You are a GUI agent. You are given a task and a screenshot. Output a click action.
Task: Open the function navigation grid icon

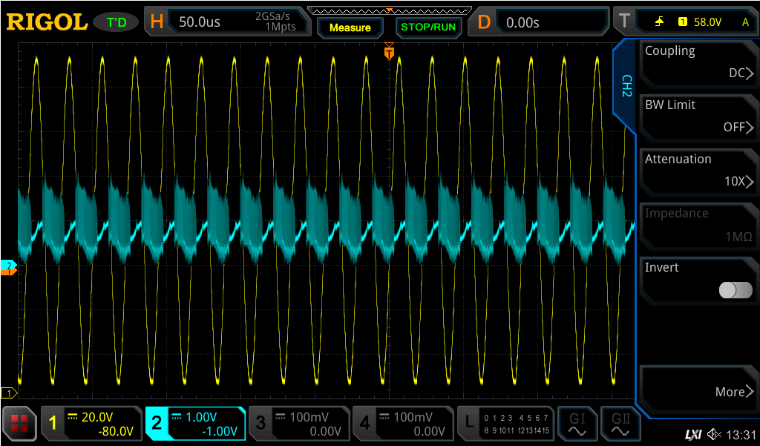pyautogui.click(x=20, y=424)
